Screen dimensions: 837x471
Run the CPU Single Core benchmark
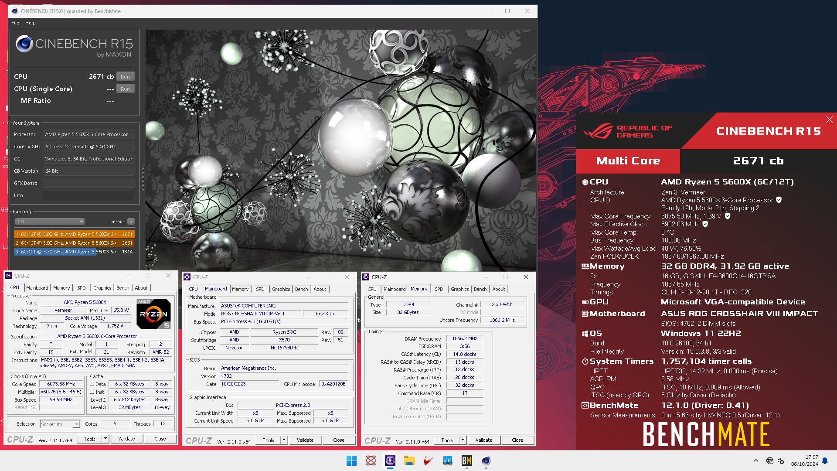(x=125, y=89)
